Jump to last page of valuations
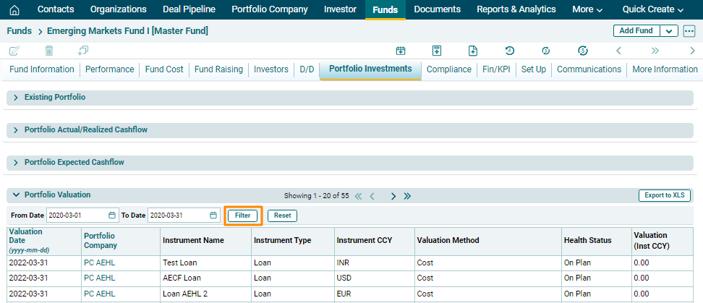The image size is (703, 303). [407, 196]
